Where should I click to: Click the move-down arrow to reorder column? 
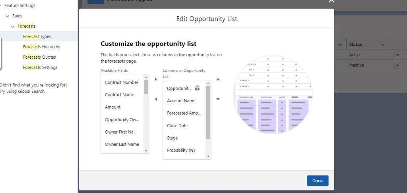click(218, 99)
